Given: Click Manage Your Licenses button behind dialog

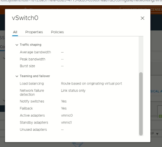Looking at the screenshot, I should (x=141, y=9).
